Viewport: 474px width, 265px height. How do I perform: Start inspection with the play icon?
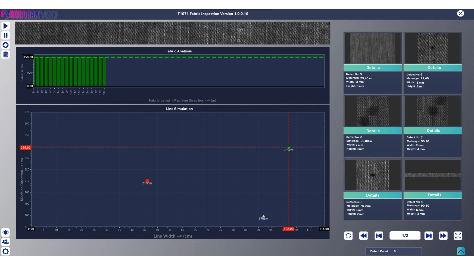[x=5, y=26]
